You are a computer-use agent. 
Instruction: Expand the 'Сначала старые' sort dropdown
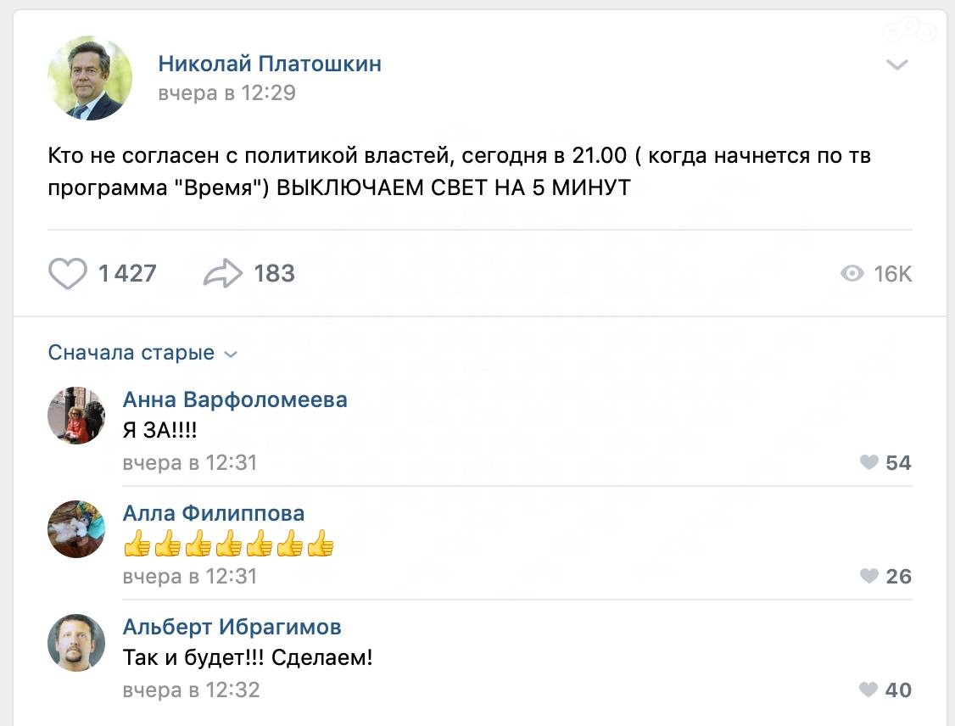(142, 353)
